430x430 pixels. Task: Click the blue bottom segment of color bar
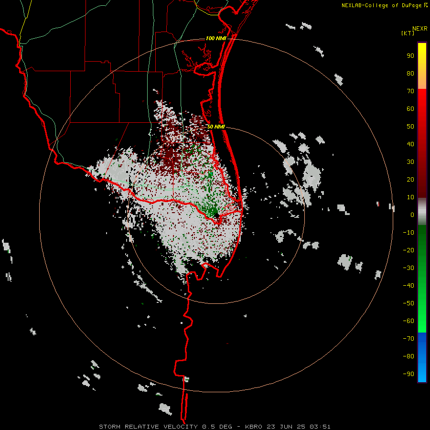click(422, 357)
